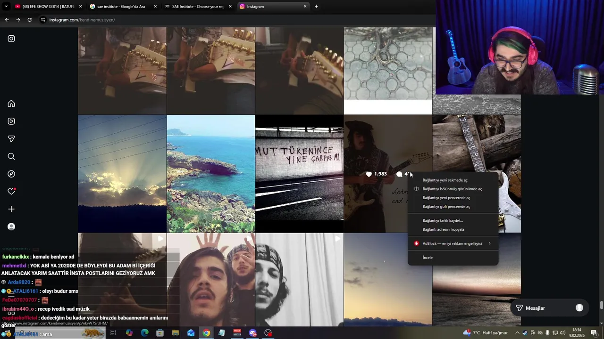The width and height of the screenshot is (604, 339).
Task: Click avatar circle on Mesajlar bar
Action: pyautogui.click(x=579, y=308)
